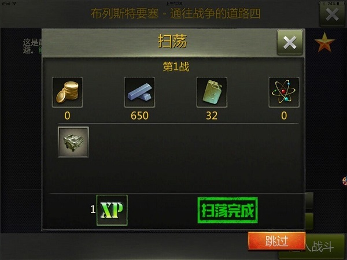Viewport: 347px width, 260px height.
Task: Select the engine part loot item
Action: coord(73,142)
